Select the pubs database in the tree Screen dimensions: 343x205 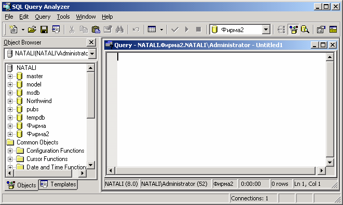click(32, 109)
